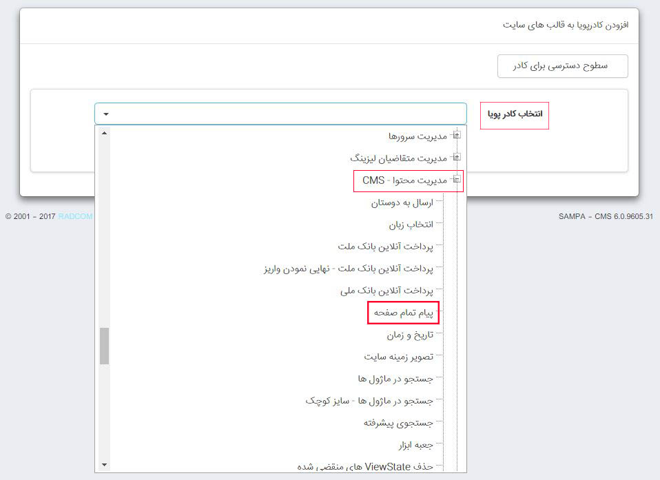Select the انتخاب زبان item
This screenshot has height=480, width=660.
(411, 224)
